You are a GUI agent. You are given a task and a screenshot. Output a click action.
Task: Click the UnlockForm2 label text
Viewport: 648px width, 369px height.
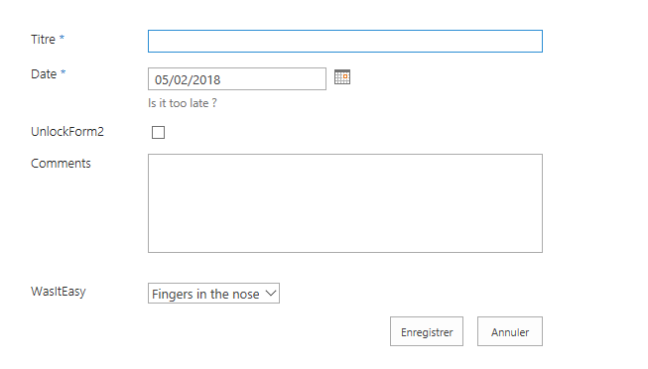[x=67, y=131]
